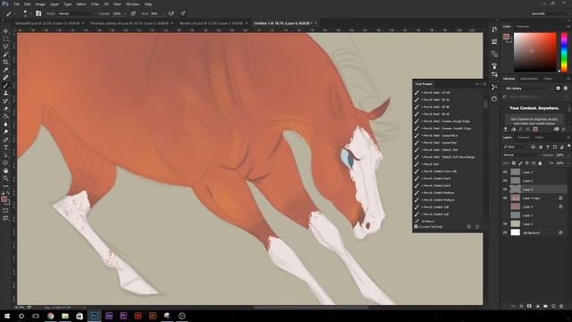The height and width of the screenshot is (322, 572).
Task: Select the Rectangular Marquee tool
Action: pos(5,39)
